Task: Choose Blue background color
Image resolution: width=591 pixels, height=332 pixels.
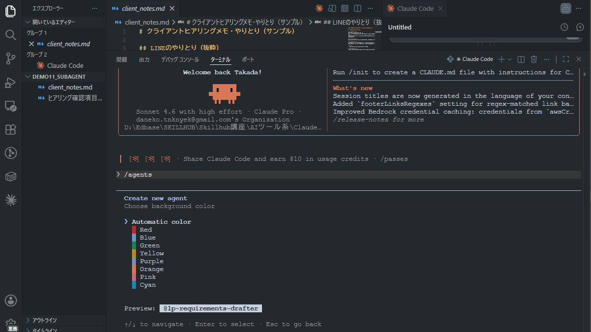Action: 148,238
